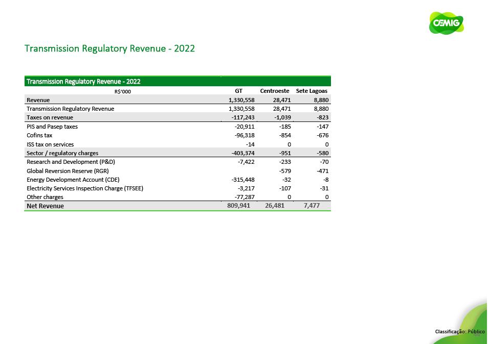Click the slide title 'Transmission Regulatory Revenue - 2022'
Screen dimensions: 488x344
pos(109,48)
